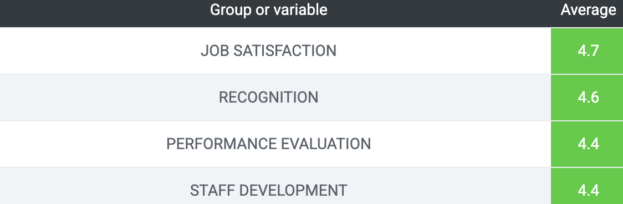Click the word EVALUATION
This screenshot has width=623, height=204.
326,144
